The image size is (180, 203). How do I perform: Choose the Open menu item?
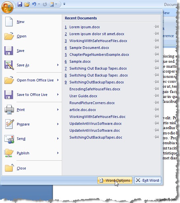click(x=32, y=36)
